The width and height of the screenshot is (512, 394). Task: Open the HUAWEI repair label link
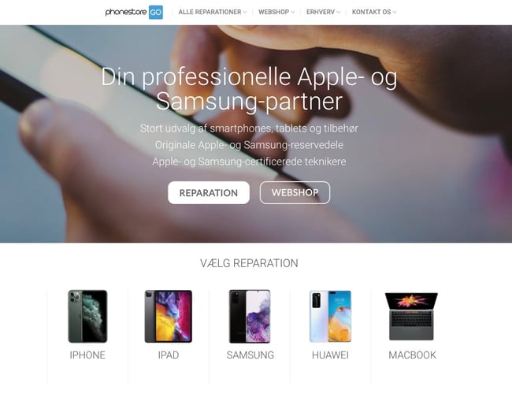pyautogui.click(x=330, y=355)
